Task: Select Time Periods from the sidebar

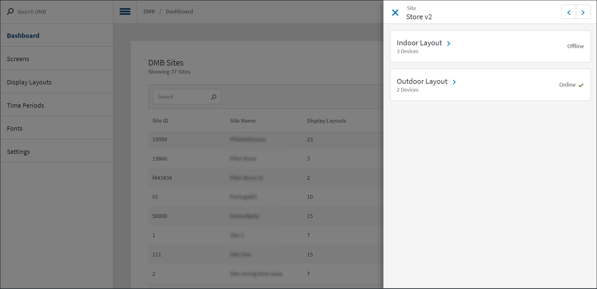Action: coord(25,106)
